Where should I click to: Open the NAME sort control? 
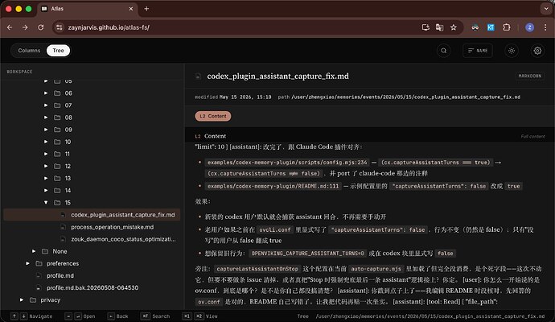coord(478,51)
